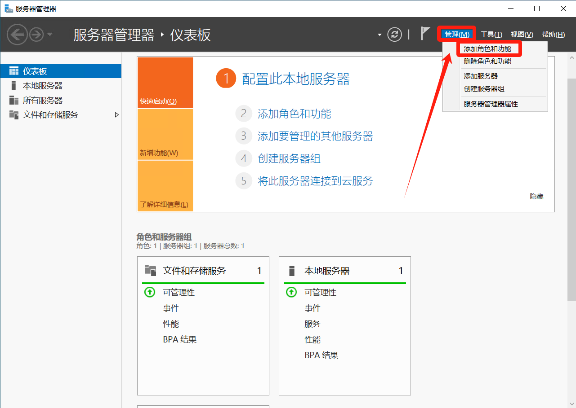
Task: Choose 添加角色和功能 from the 管理 menu
Action: tap(487, 48)
